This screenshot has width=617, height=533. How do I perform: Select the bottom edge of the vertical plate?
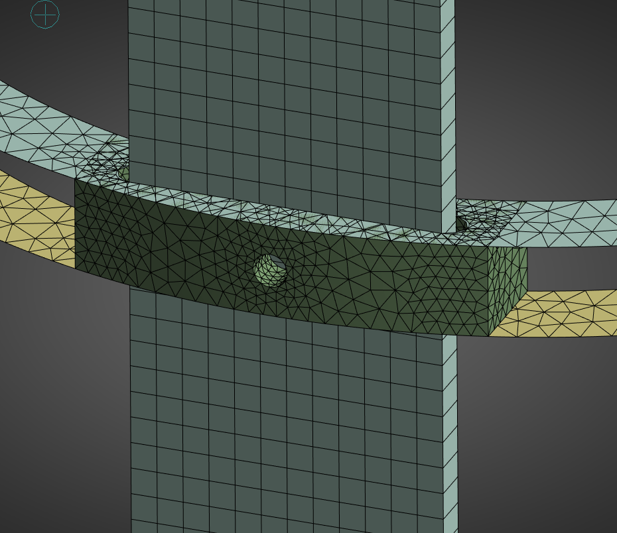285,529
